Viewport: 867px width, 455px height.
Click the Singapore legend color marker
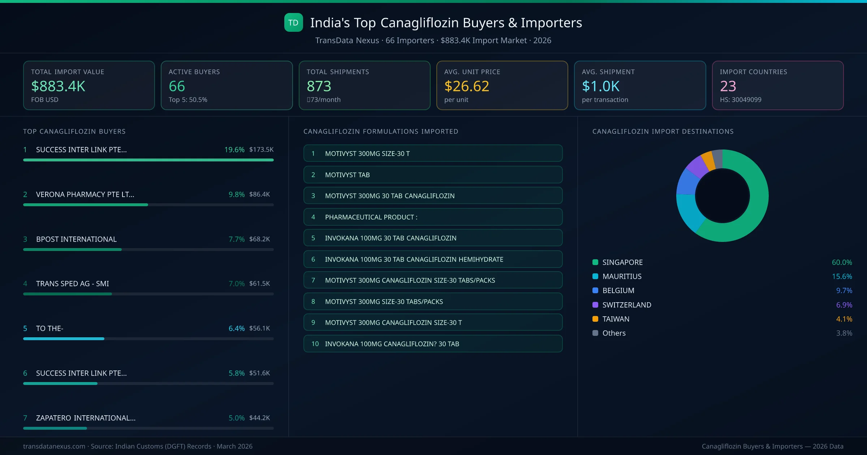[595, 262]
